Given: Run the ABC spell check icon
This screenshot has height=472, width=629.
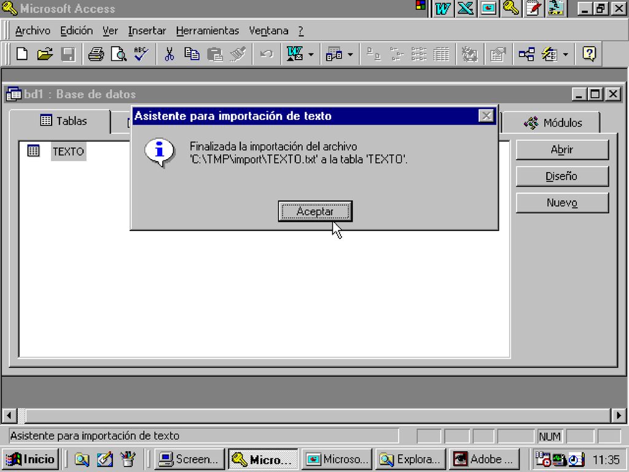Looking at the screenshot, I should [141, 54].
